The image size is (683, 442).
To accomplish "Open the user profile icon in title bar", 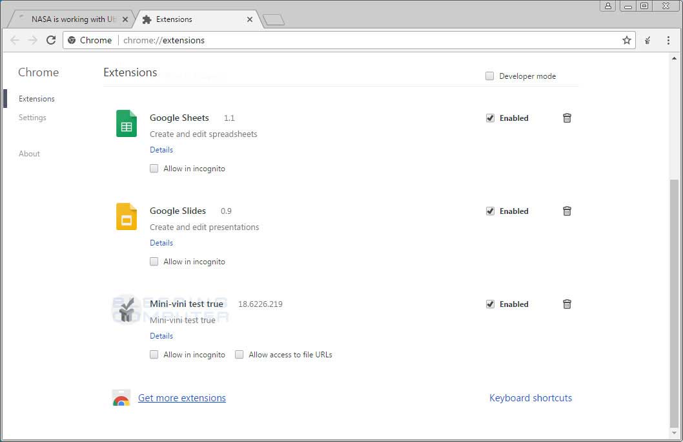I will [x=607, y=6].
